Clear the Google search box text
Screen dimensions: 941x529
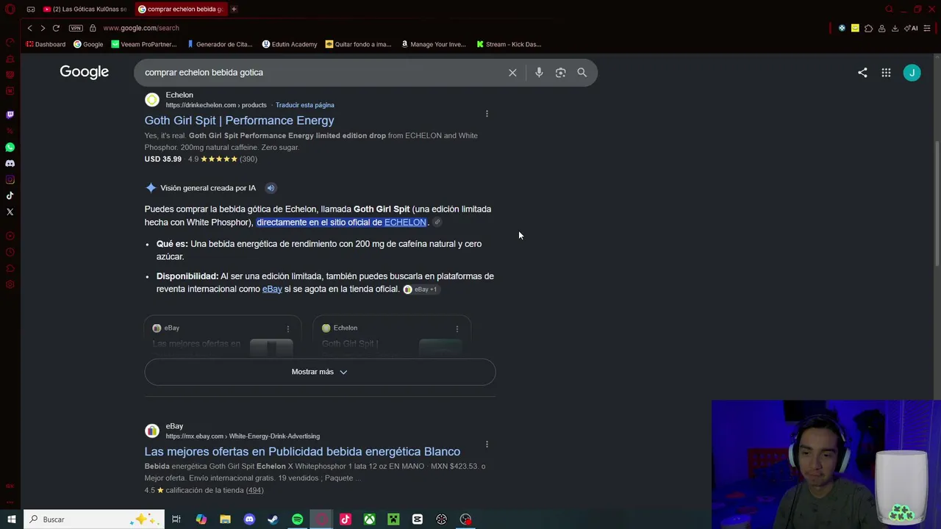(x=512, y=73)
